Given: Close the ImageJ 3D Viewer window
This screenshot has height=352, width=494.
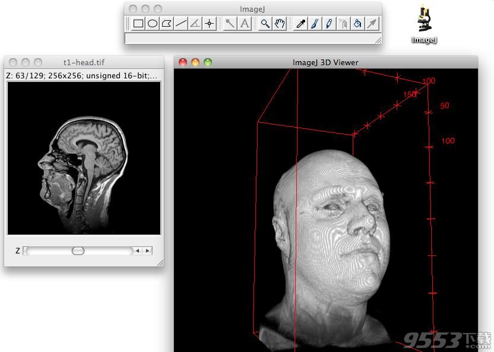Looking at the screenshot, I should pos(183,62).
